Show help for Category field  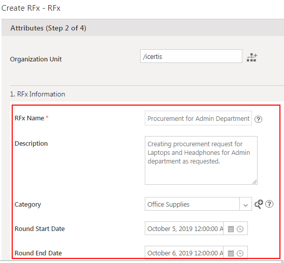pyautogui.click(x=269, y=204)
